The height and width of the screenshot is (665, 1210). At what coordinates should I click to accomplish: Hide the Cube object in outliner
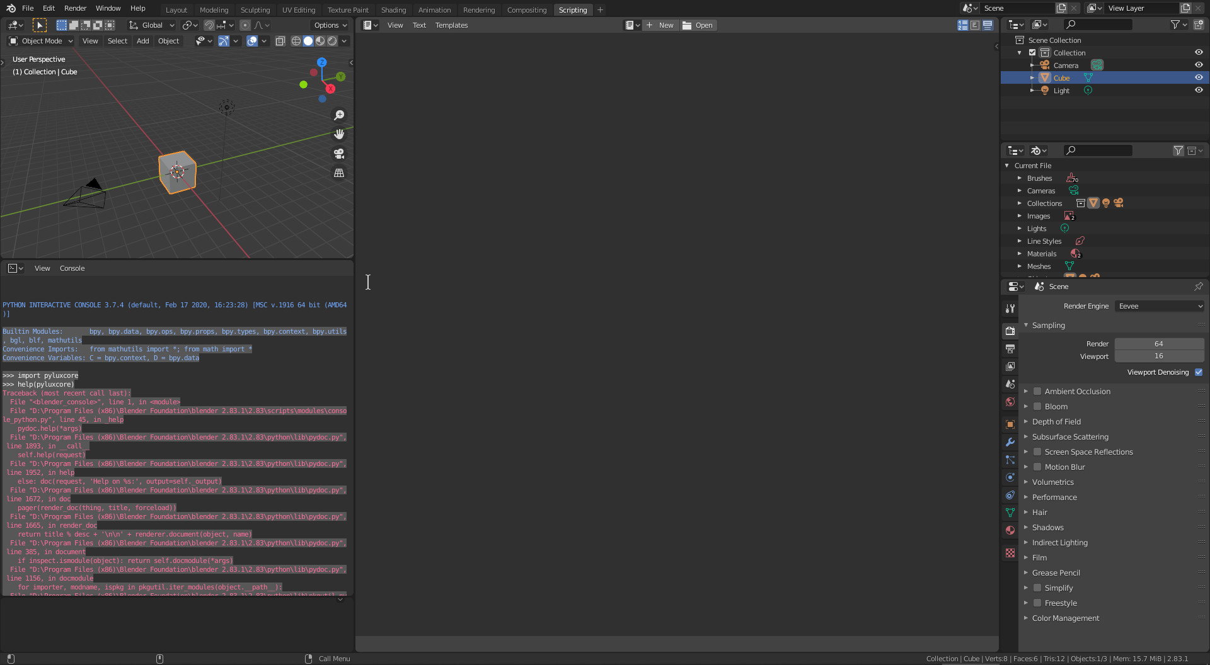pos(1199,77)
